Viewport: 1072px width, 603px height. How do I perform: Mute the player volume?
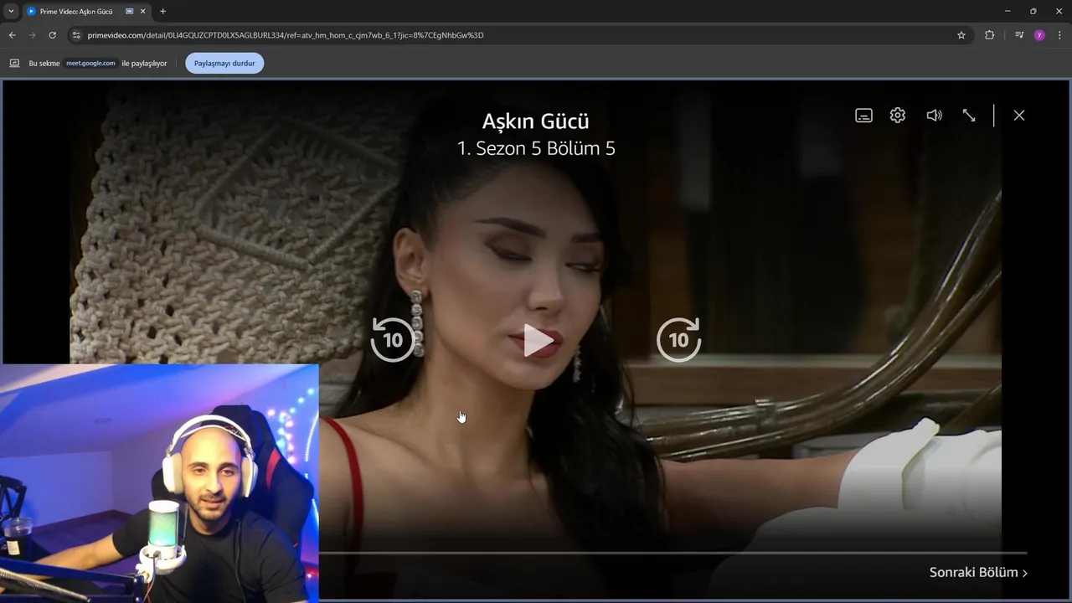(x=934, y=116)
